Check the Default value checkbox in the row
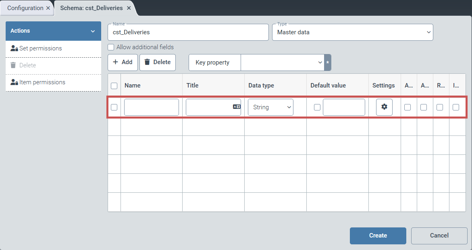Viewport: 472px width, 250px height. point(317,107)
